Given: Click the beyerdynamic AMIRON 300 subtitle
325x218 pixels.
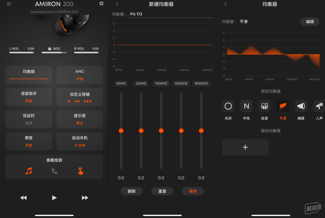Looking at the screenshot, I should (54, 12).
